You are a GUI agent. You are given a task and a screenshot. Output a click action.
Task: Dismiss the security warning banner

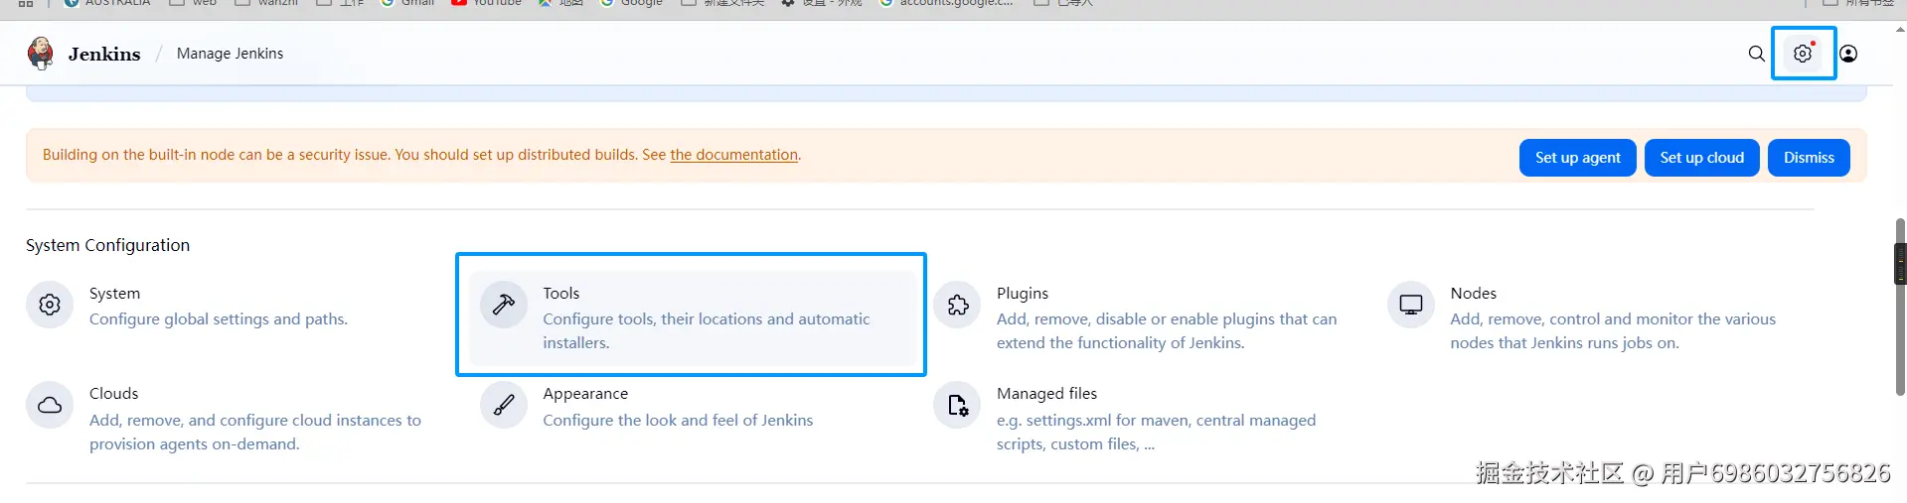click(1808, 158)
